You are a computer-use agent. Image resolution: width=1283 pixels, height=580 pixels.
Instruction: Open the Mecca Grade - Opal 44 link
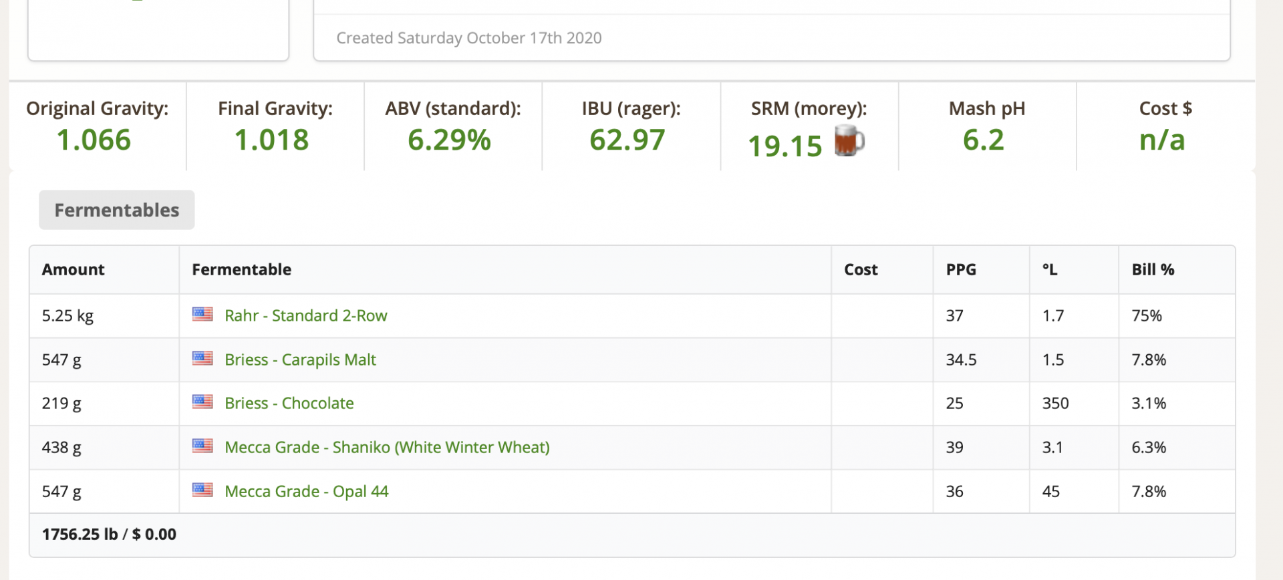click(x=306, y=491)
